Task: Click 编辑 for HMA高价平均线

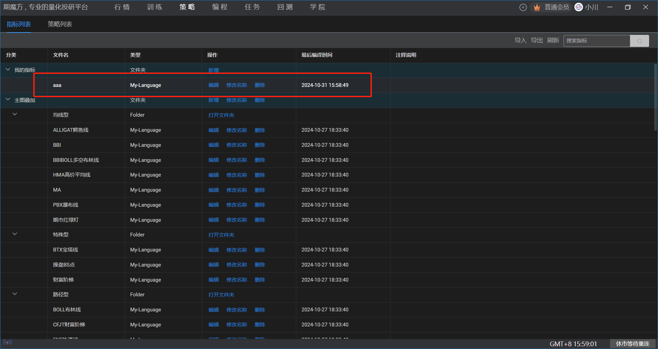Action: point(214,175)
